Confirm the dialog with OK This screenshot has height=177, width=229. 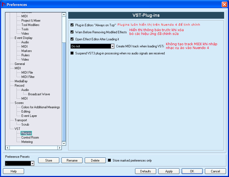(192, 171)
